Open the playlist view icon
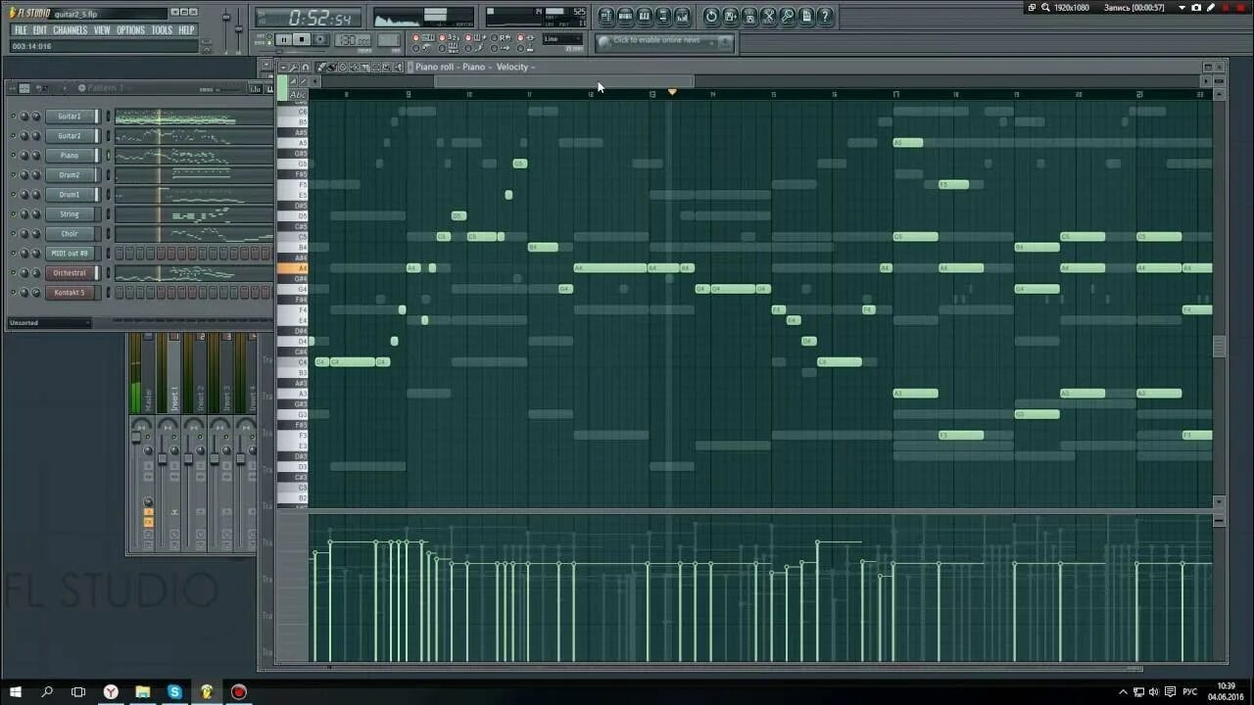This screenshot has width=1254, height=705. 606,16
